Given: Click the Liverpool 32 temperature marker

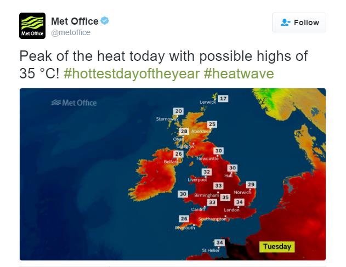Looking at the screenshot, I should pos(206,172).
